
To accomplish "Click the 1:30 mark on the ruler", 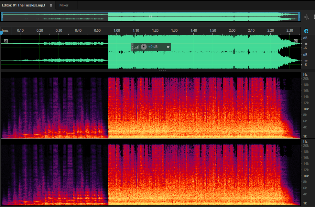I will (174, 30).
